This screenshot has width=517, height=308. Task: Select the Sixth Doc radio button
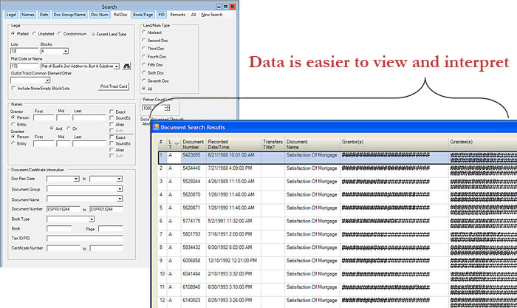coord(144,72)
